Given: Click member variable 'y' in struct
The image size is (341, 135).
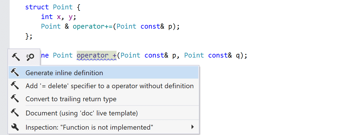Looking at the screenshot, I should pyautogui.click(x=71, y=17).
